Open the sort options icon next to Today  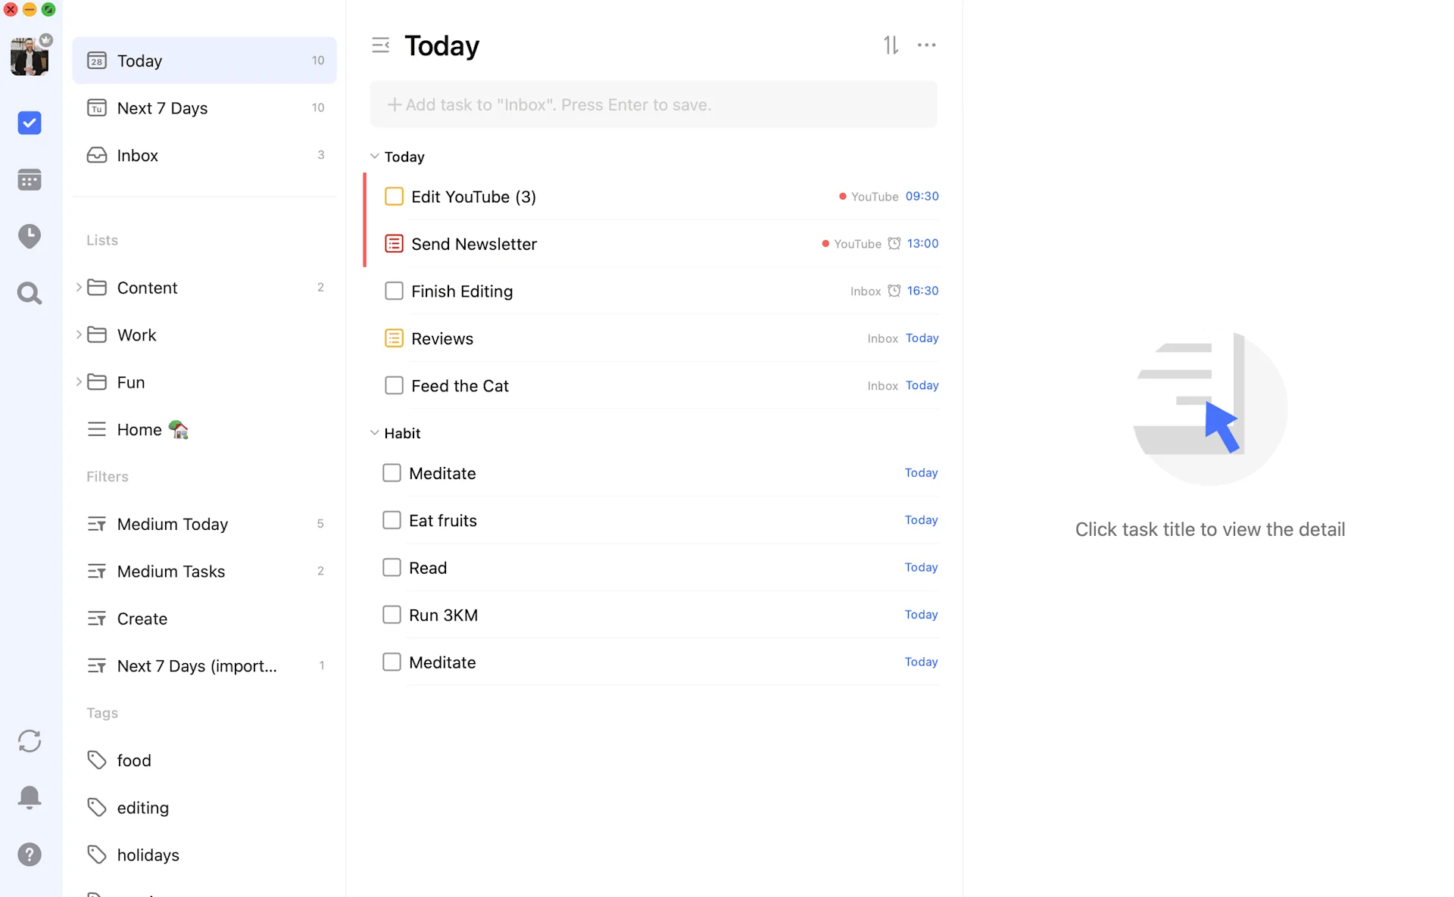coord(891,45)
